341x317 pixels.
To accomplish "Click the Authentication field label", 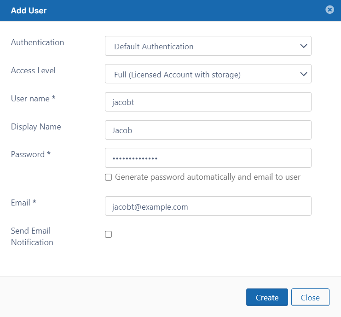I will point(37,42).
